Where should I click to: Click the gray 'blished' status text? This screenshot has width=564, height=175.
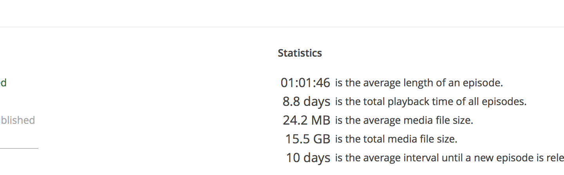(17, 120)
